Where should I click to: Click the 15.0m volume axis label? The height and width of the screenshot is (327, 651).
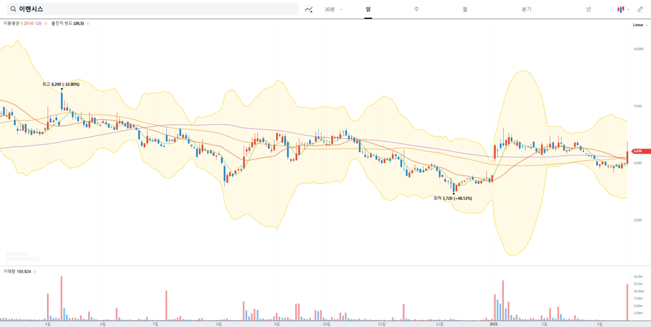tap(638, 277)
